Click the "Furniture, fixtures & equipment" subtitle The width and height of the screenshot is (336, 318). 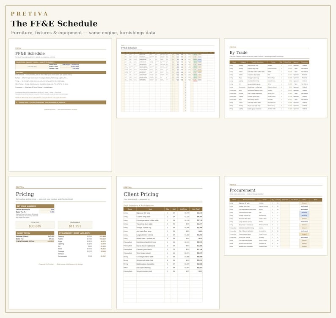(x=83, y=33)
